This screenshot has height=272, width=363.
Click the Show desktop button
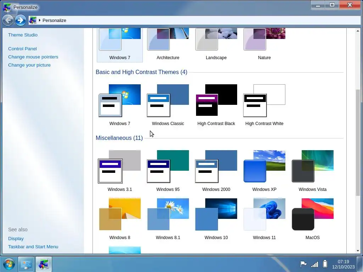click(360, 264)
